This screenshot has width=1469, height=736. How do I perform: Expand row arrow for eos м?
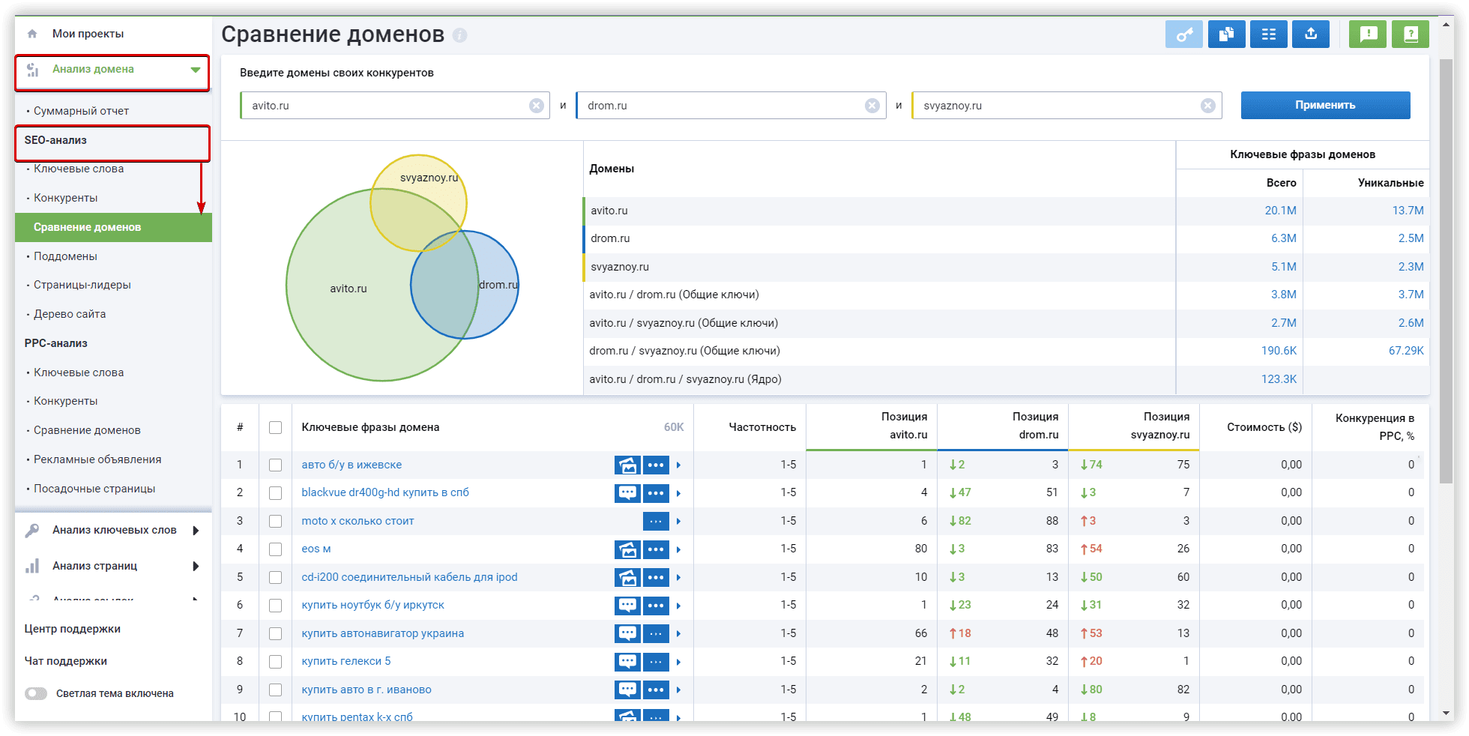click(678, 549)
